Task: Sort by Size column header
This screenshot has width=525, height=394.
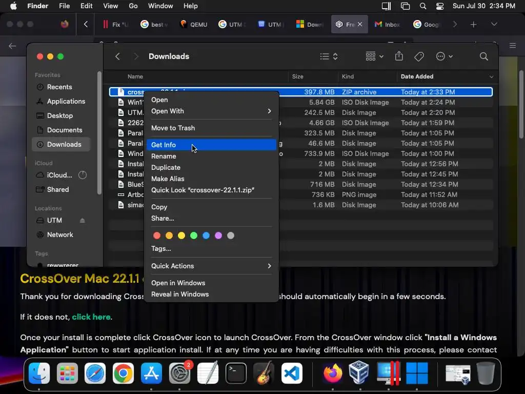Action: pos(313,76)
